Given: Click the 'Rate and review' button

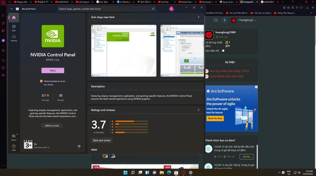Looking at the screenshot, I should point(102,140).
